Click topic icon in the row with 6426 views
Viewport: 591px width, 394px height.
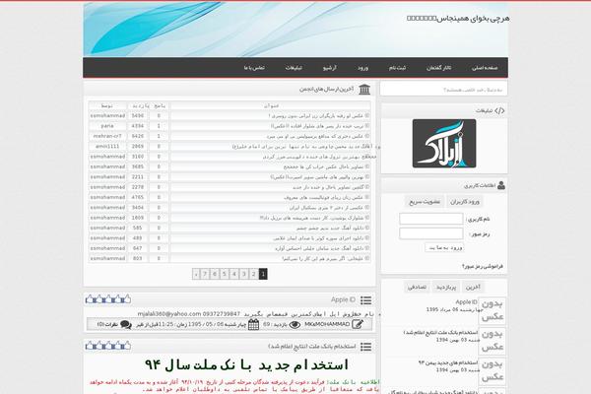click(x=367, y=136)
